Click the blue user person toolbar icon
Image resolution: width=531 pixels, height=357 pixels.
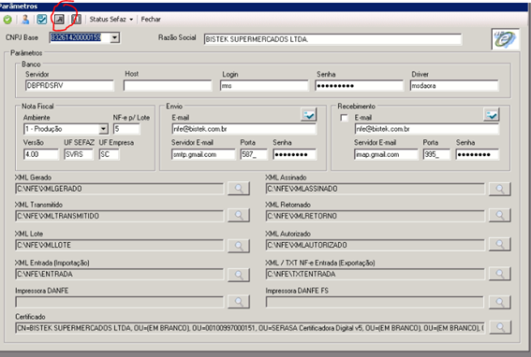click(25, 20)
